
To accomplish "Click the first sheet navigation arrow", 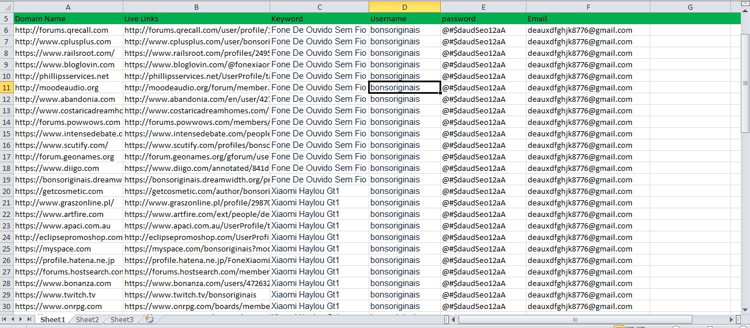I will point(5,319).
